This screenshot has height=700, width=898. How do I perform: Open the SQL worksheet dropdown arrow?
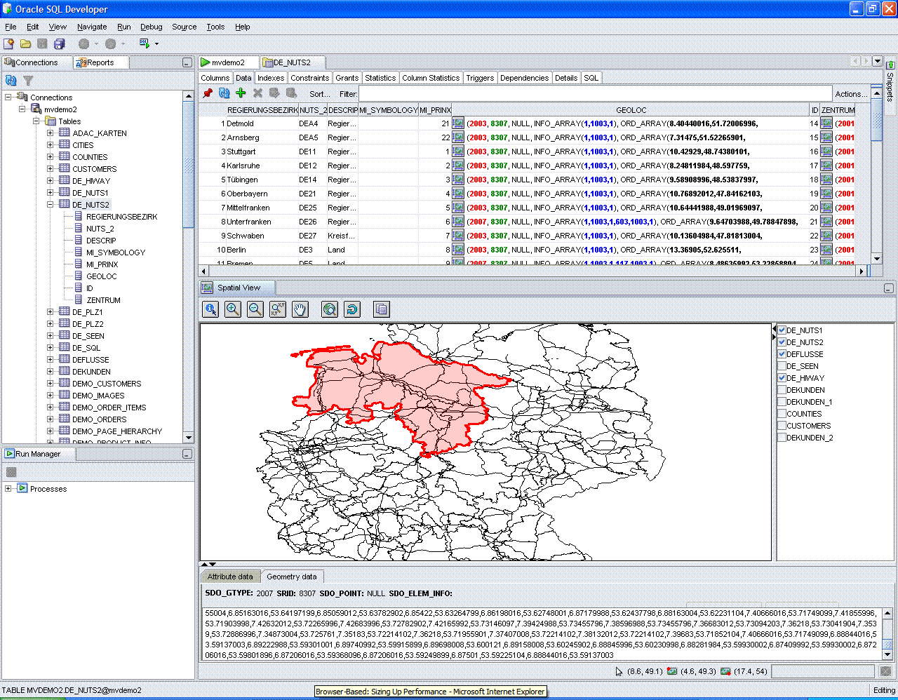(156, 43)
